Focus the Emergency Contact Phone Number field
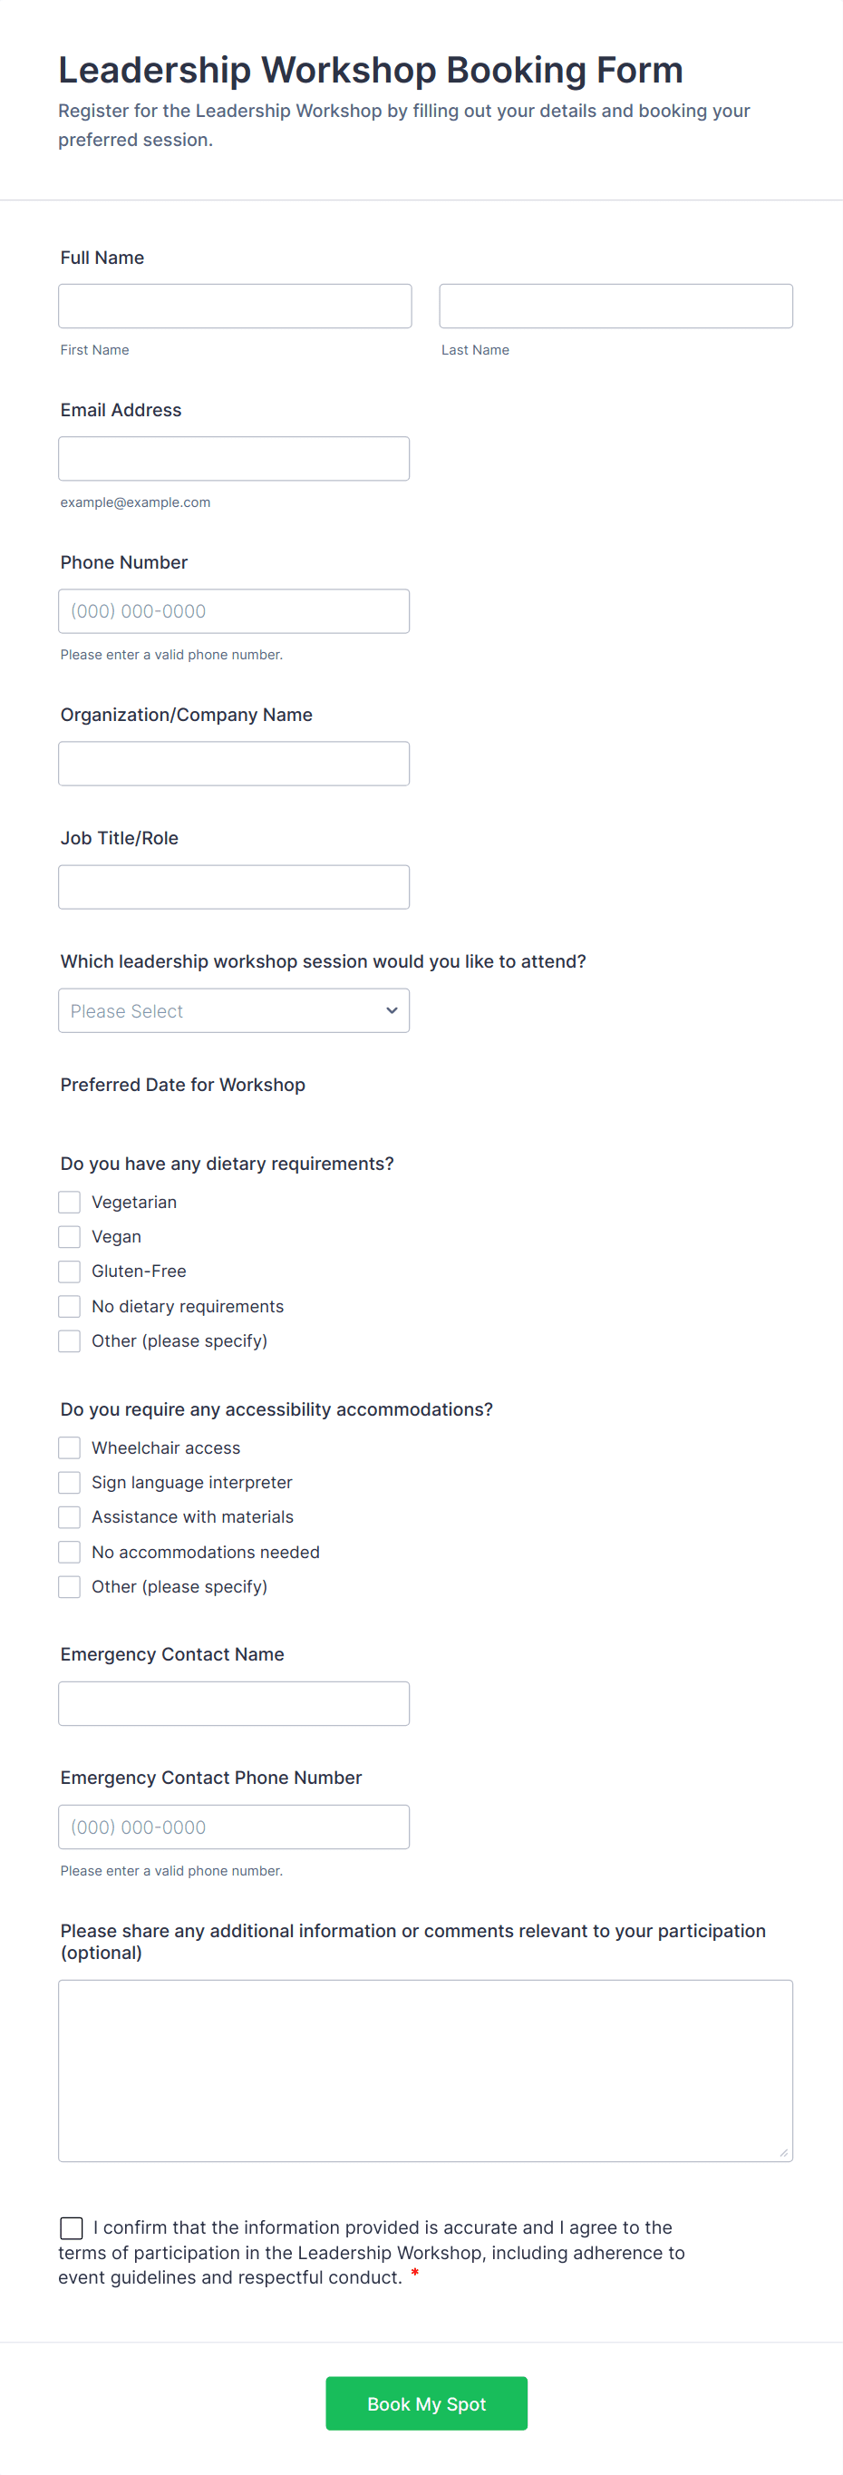 pyautogui.click(x=233, y=1827)
